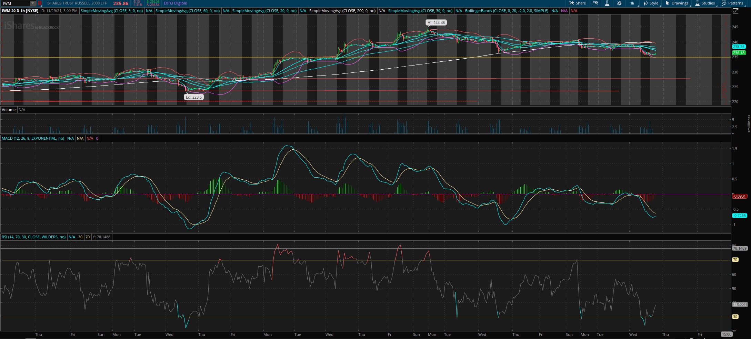Select BollingerBands study label

507,11
